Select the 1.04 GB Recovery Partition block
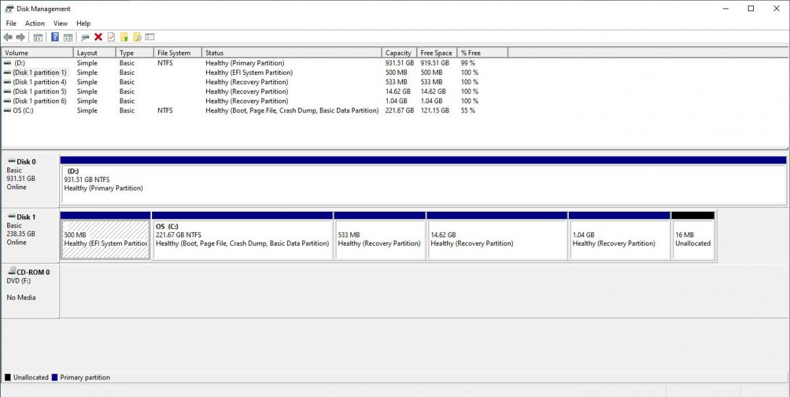790x397 pixels. (619, 236)
